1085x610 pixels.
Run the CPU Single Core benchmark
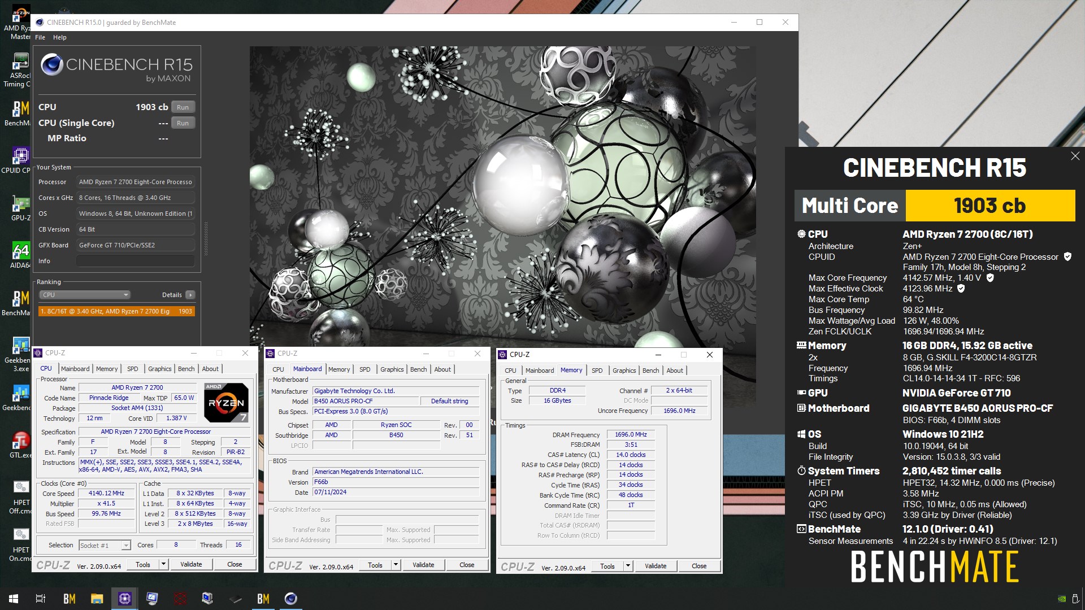[x=183, y=123]
